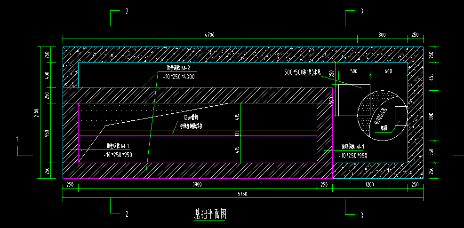
Task: Select the -10*250*4300 plate size text
Action: coord(179,77)
